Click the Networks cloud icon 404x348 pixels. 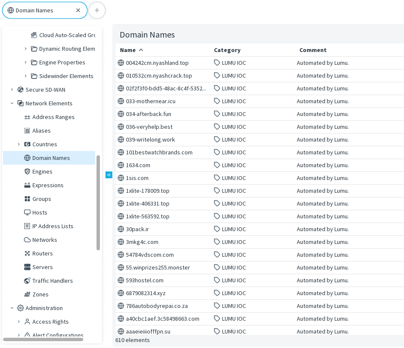[x=27, y=240]
